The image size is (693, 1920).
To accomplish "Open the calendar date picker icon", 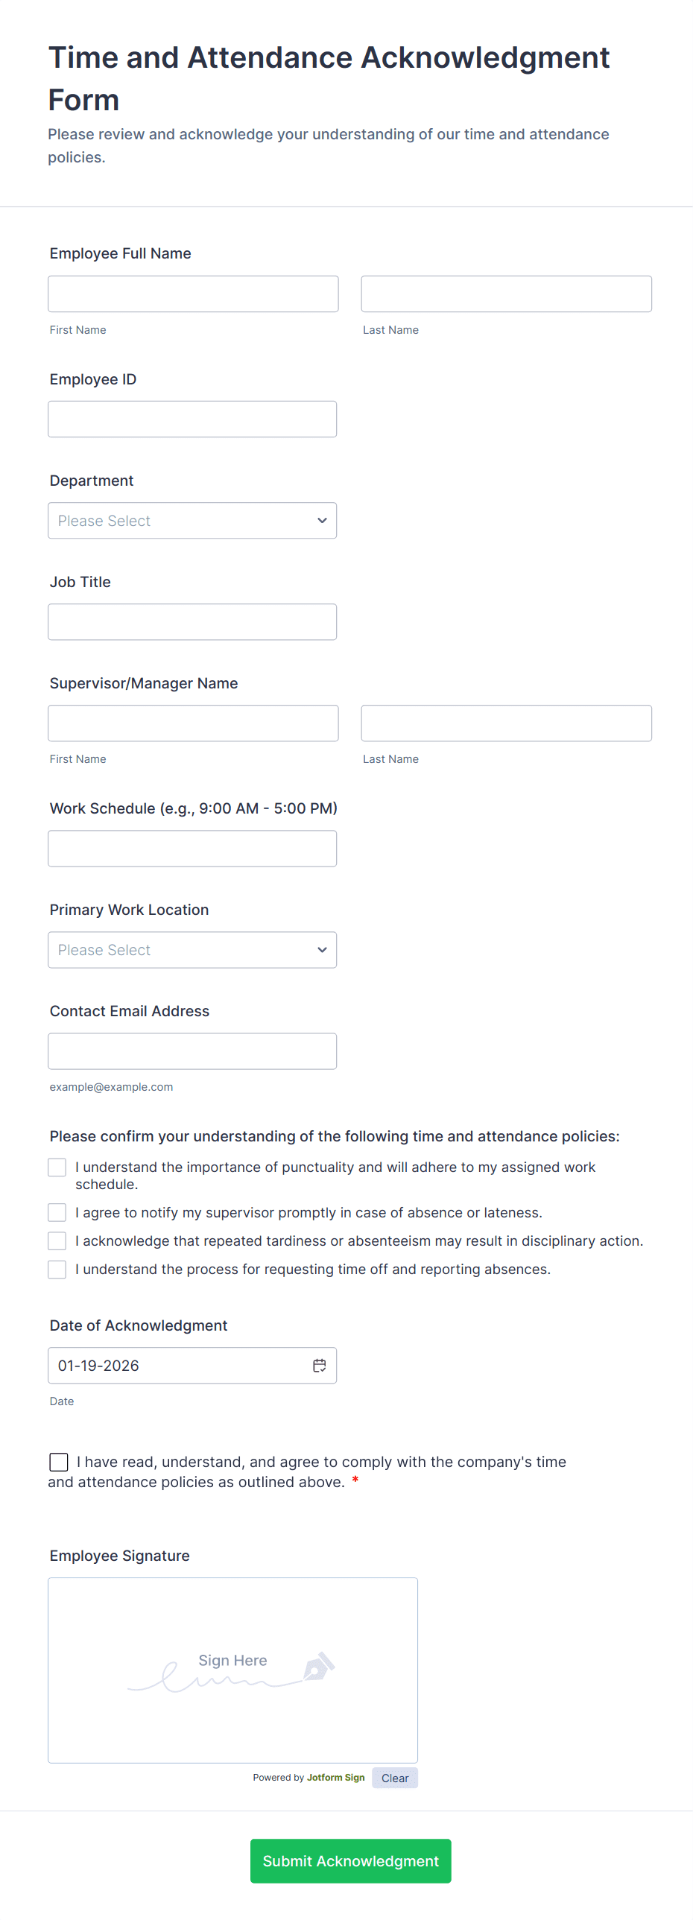I will pyautogui.click(x=319, y=1366).
